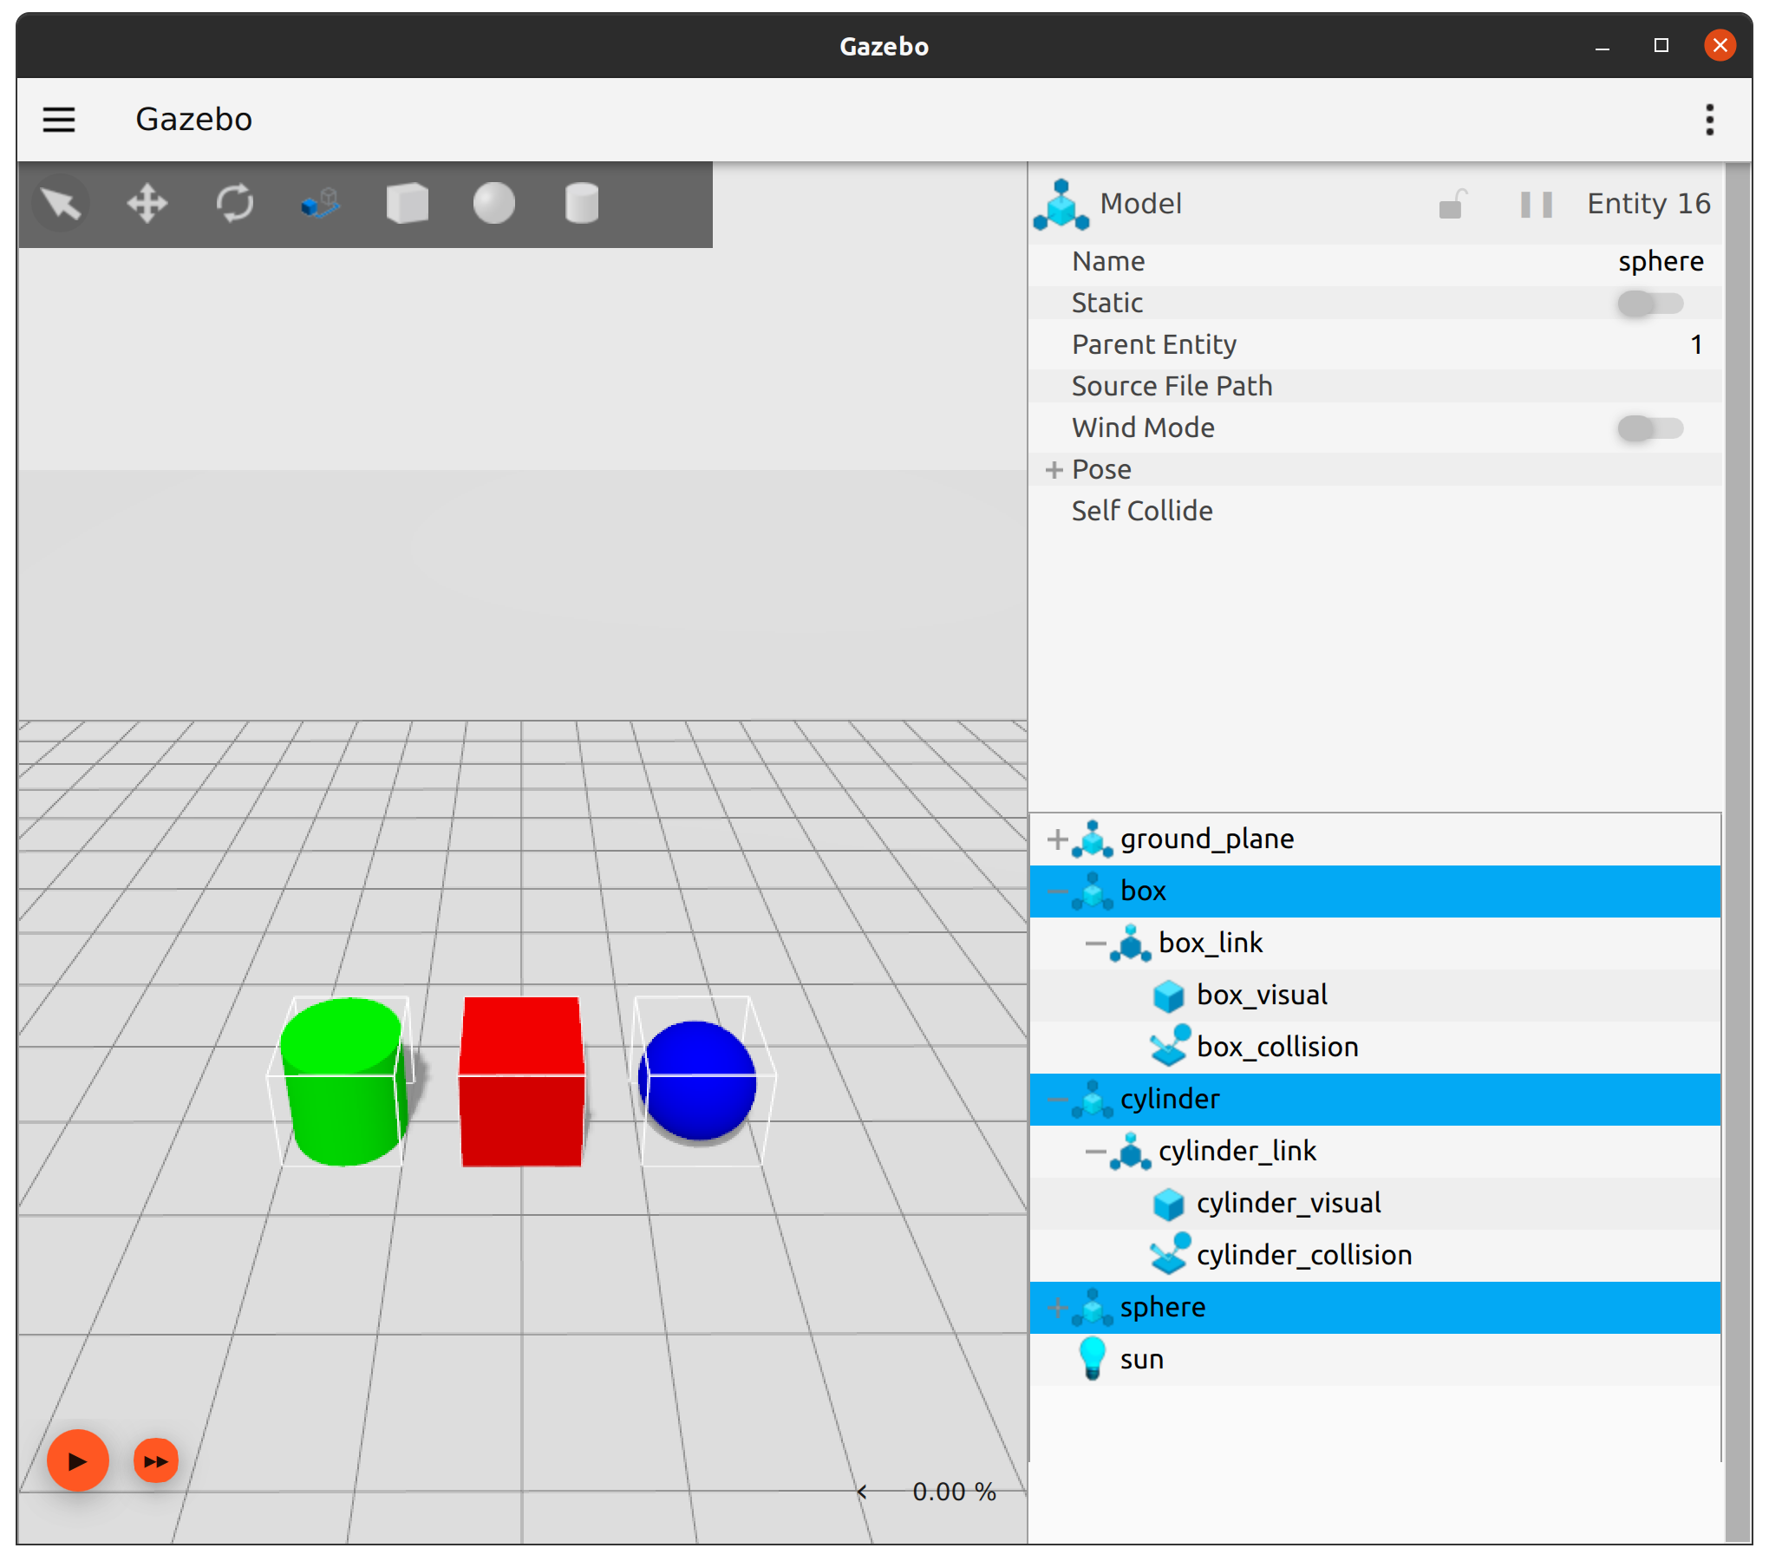Click the Parent Entity value 1
Screen dimensions: 1769x1561
click(1695, 345)
